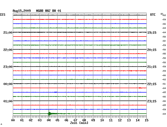This screenshot has width=167, height=127.
Task: Click network code 'BW' in the title
Action: [54, 11]
